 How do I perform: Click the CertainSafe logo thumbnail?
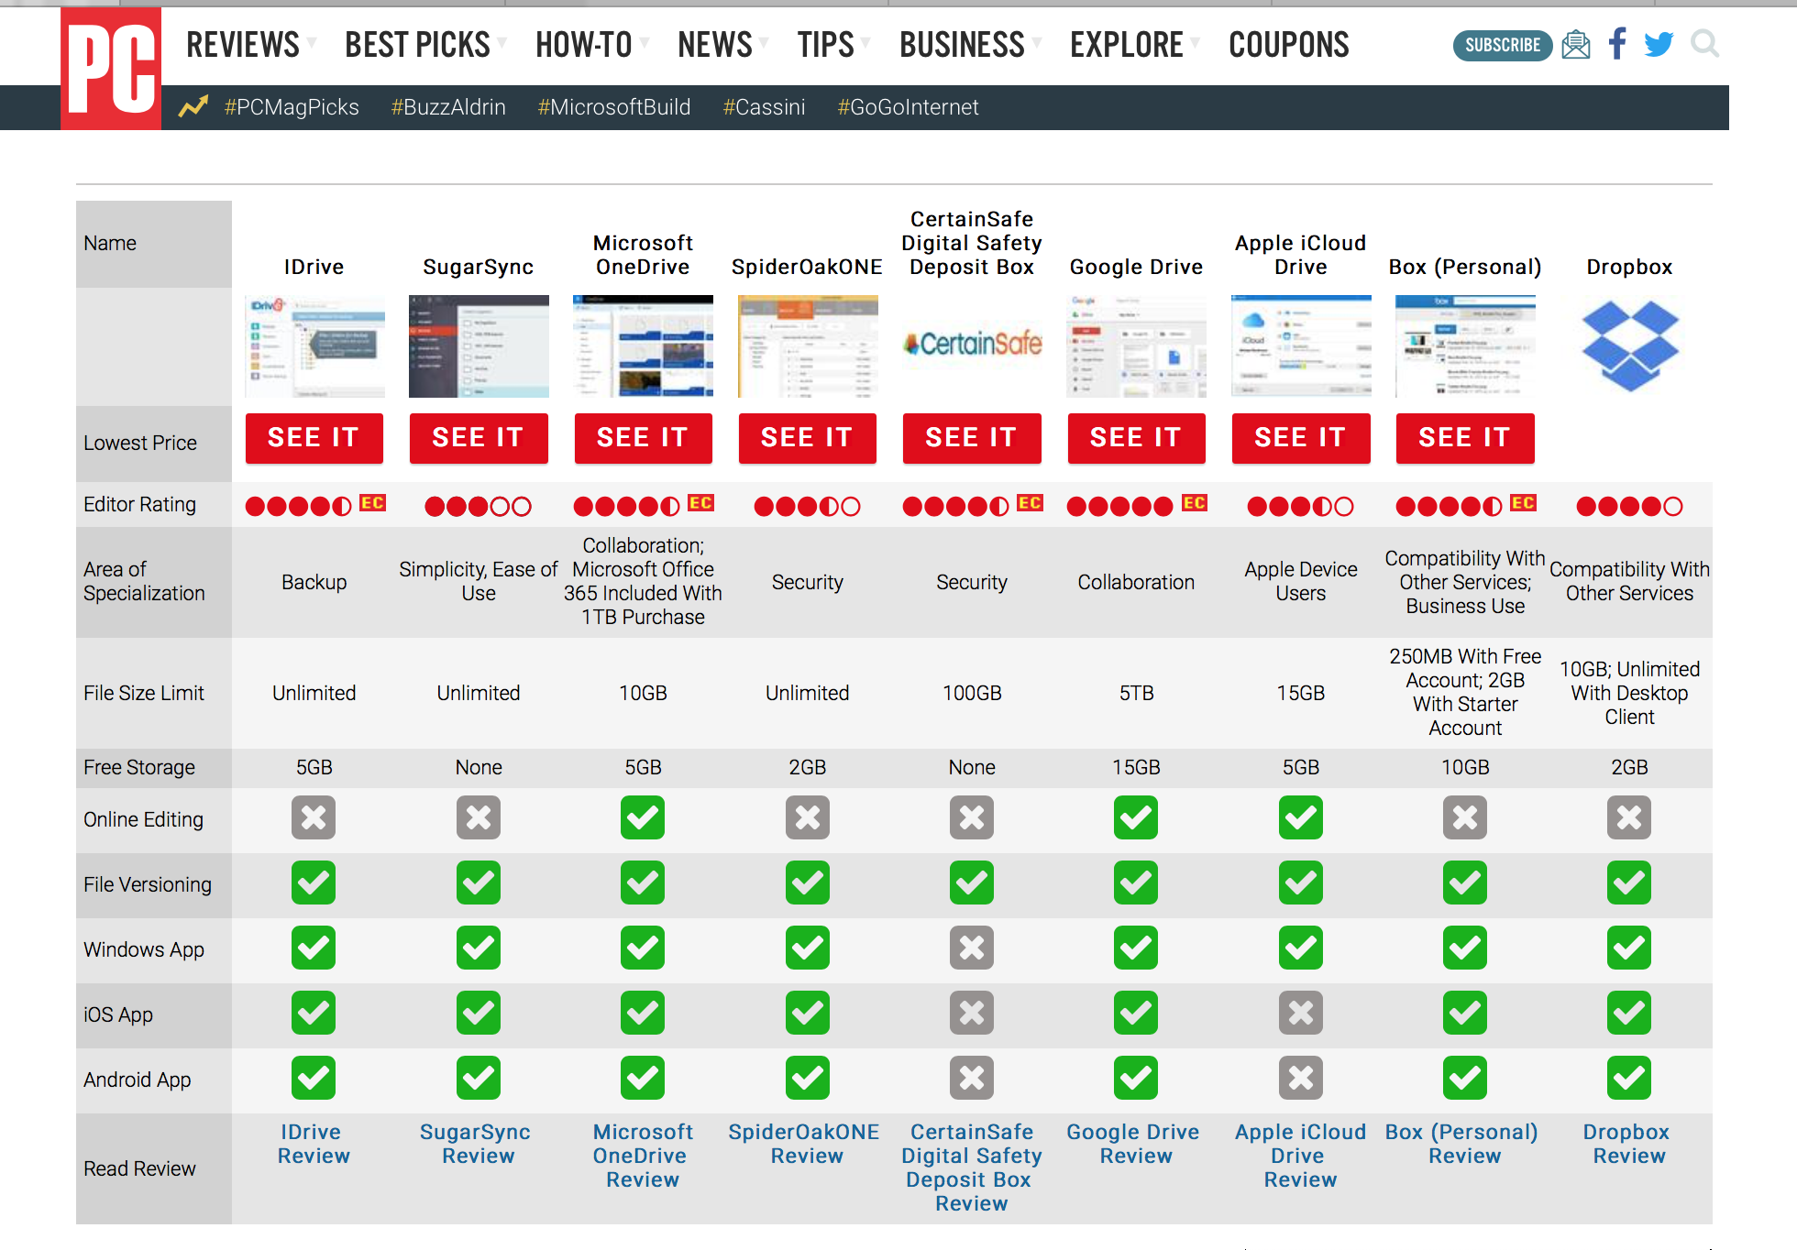[x=972, y=343]
